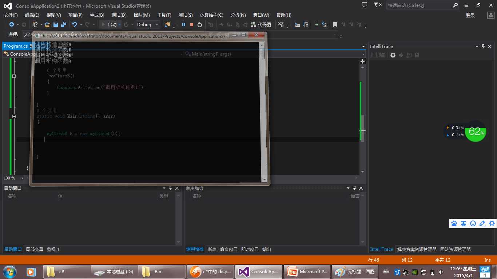Open the 调试(D) menu
Screen dimensions: 497x279
point(119,15)
